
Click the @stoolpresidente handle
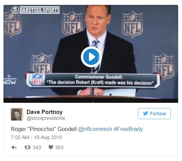tap(46, 118)
